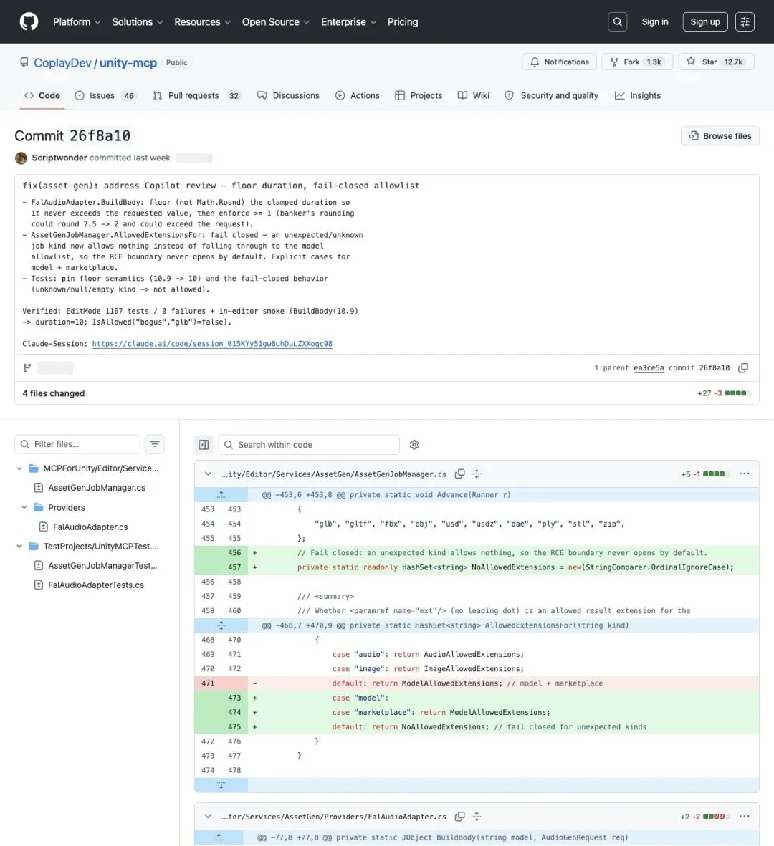Click the branch icon under commit message
This screenshot has height=846, width=774.
click(x=27, y=368)
